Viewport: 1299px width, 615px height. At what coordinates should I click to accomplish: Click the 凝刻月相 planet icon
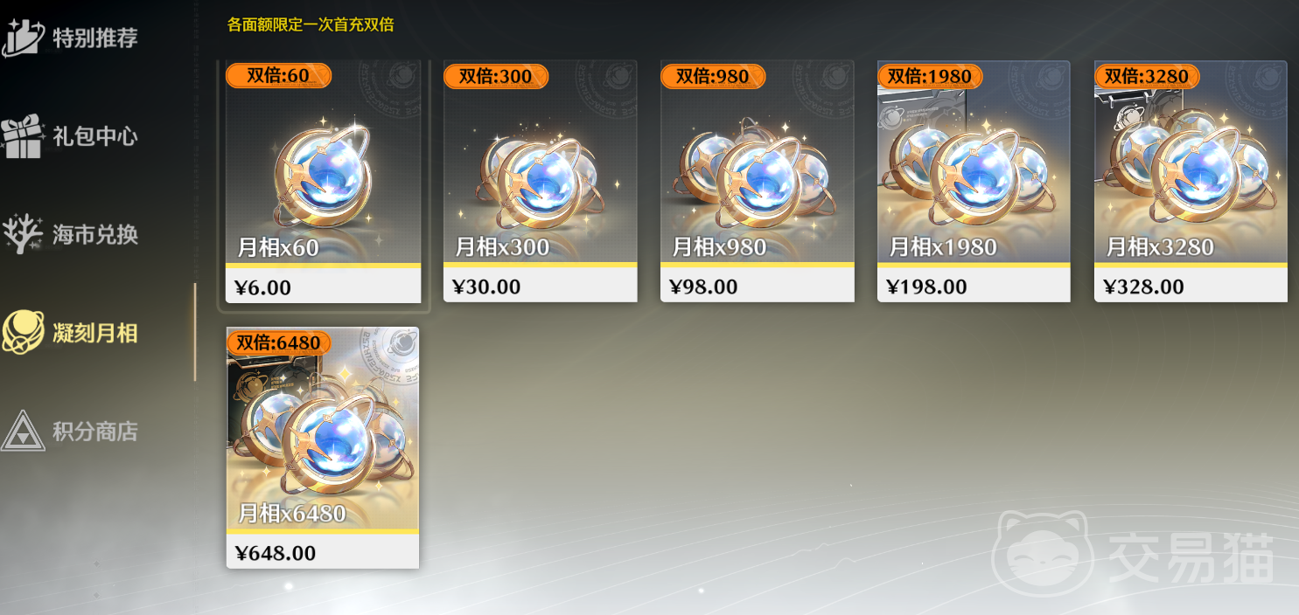(23, 332)
